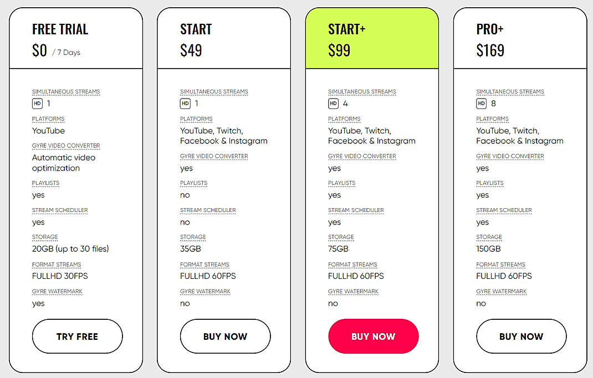Click the STORAGE label in the Pro+ column
The width and height of the screenshot is (593, 378).
pyautogui.click(x=489, y=237)
